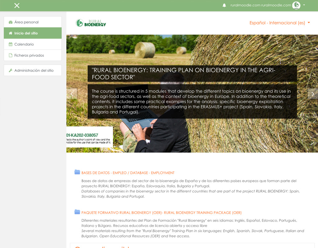Screen dimensions: 318x248
Task: Open the Español - Internacional language dropdown
Action: click(279, 23)
